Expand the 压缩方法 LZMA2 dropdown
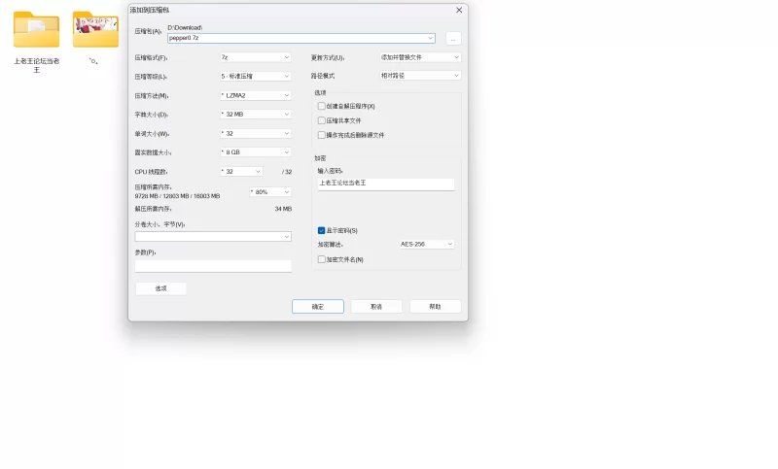 tap(256, 95)
